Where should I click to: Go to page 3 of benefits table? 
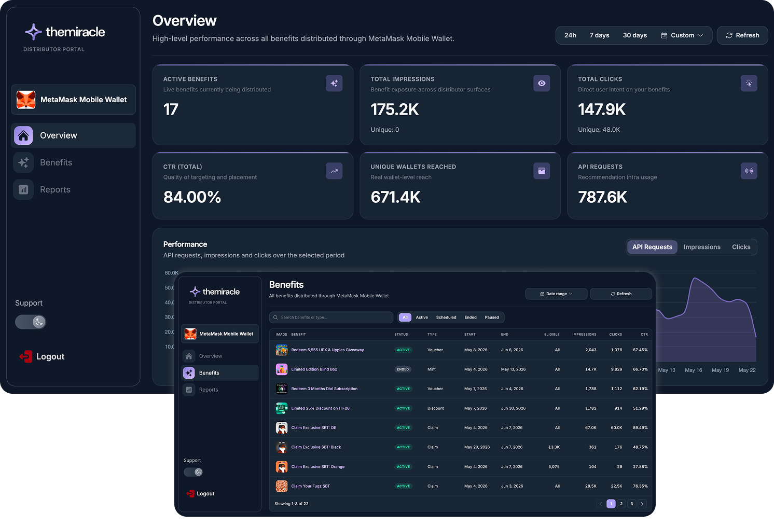[632, 504]
